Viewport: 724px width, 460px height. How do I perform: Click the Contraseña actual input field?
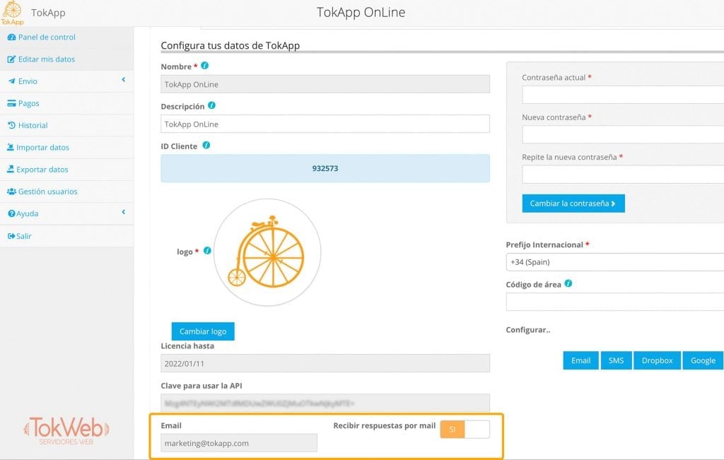[623, 95]
